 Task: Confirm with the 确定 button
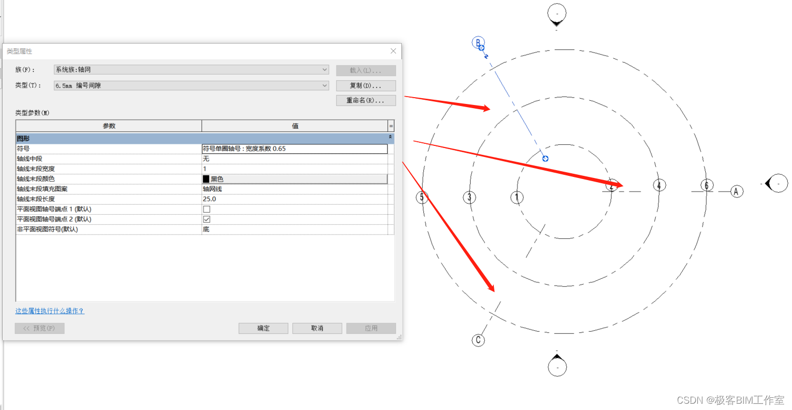pos(263,328)
